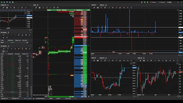The image size is (183, 103).
Task: Toggle the funnel filter in the lower watchlist
Action: click(7, 51)
